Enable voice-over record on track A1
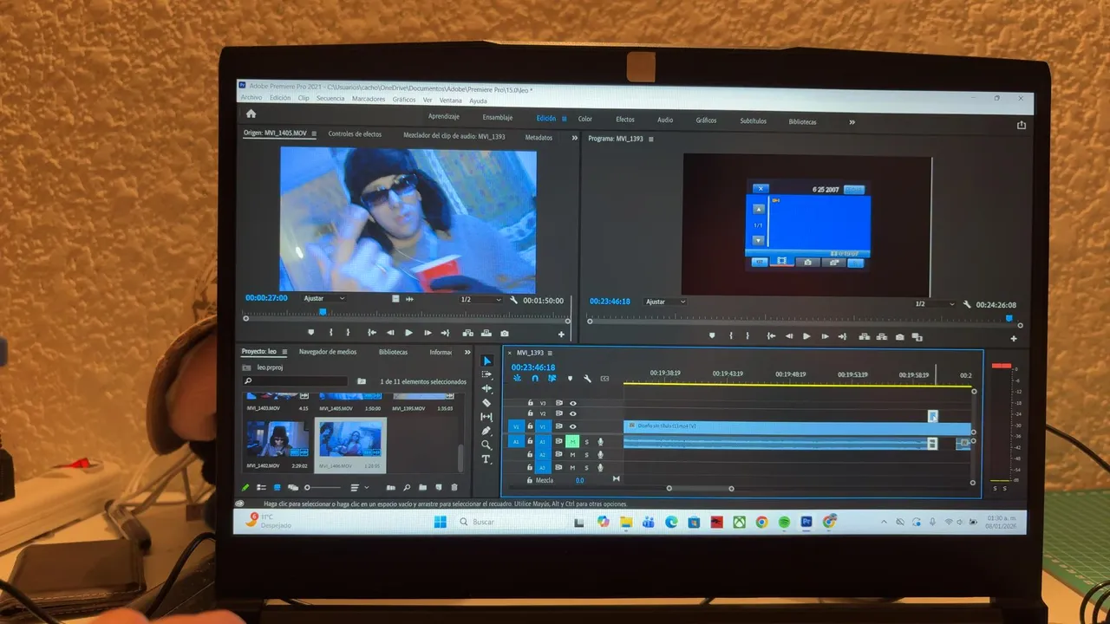This screenshot has height=624, width=1110. coord(600,442)
